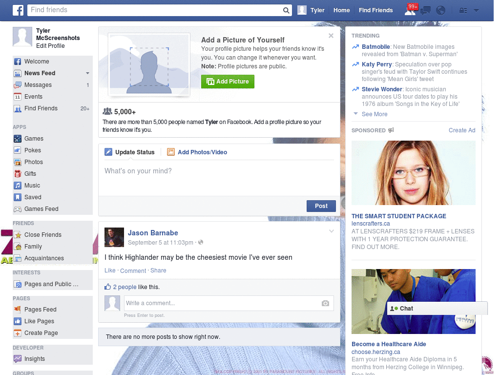This screenshot has width=500, height=375.
Task: Open friend requests icon with 99+ badge
Action: point(410,10)
